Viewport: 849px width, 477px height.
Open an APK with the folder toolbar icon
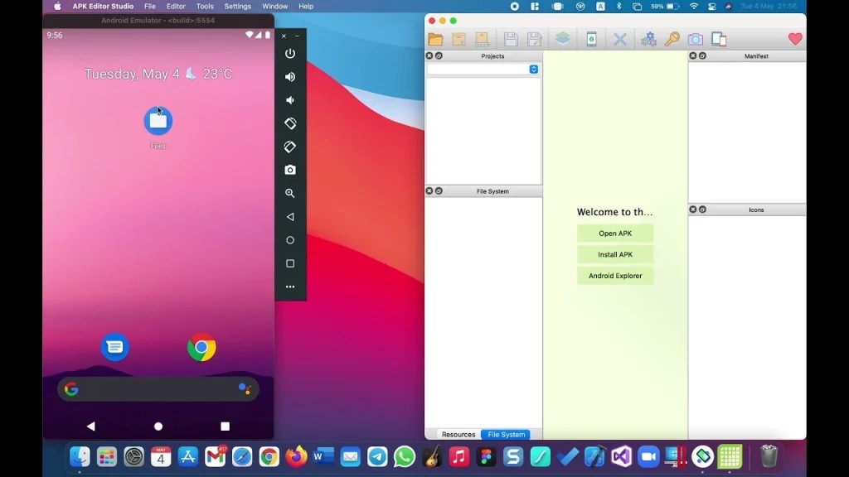[x=435, y=38]
